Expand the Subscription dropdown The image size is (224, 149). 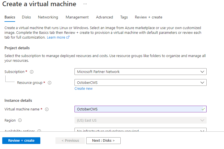pos(140,72)
